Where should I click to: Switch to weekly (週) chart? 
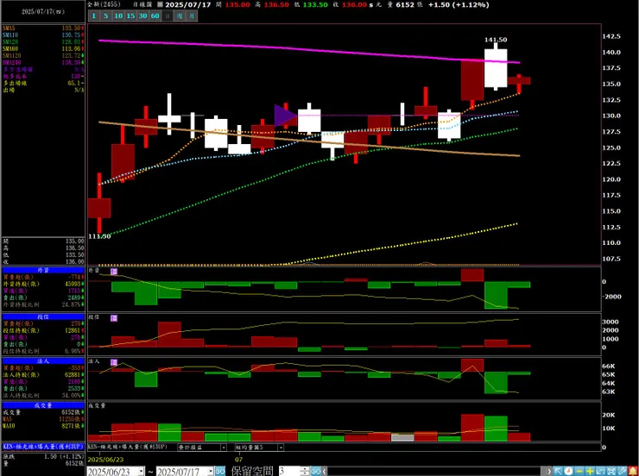[x=180, y=16]
